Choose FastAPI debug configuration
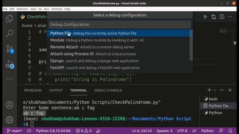Viewport: 239px width, 134px height. [120, 68]
